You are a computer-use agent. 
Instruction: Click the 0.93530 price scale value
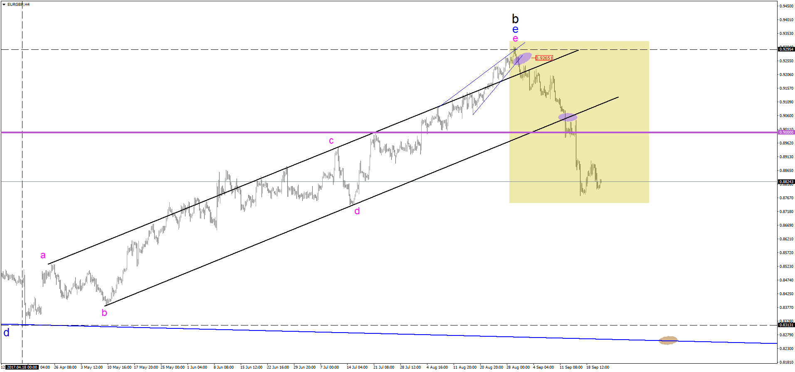point(786,33)
